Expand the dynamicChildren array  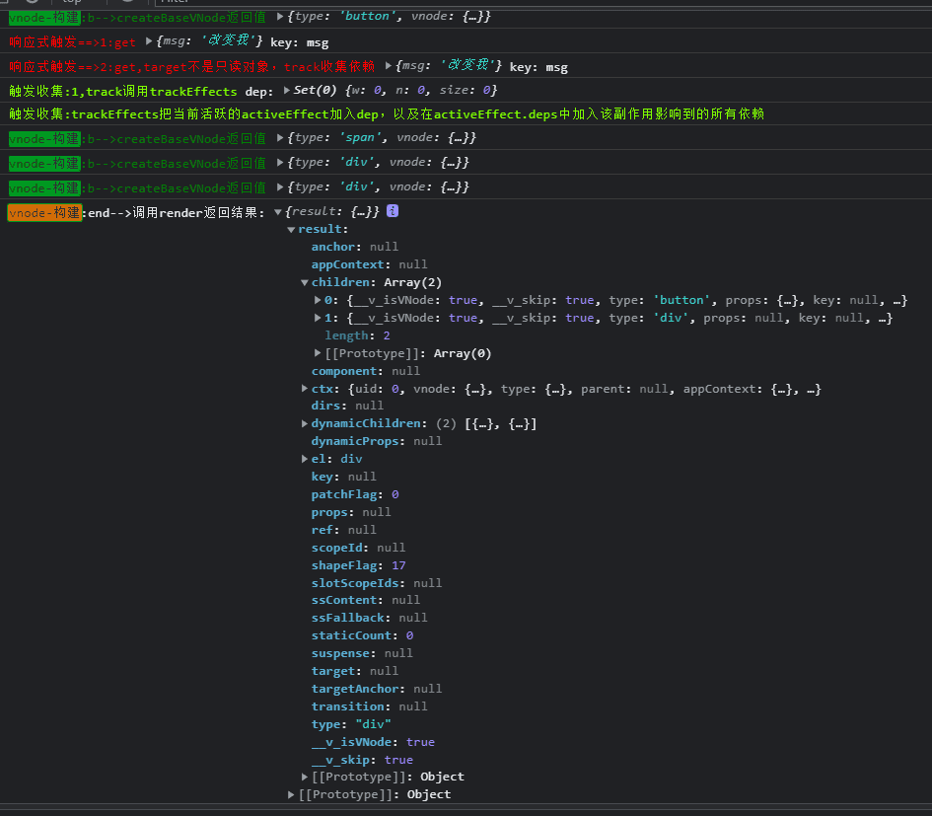coord(305,424)
